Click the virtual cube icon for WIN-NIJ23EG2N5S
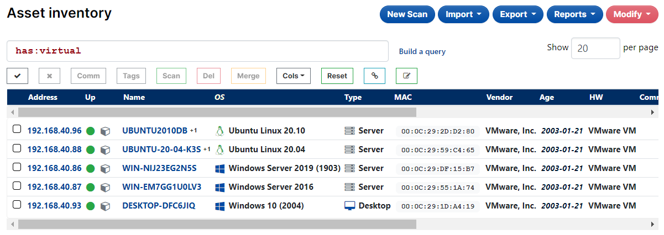664x235 pixels. 105,169
